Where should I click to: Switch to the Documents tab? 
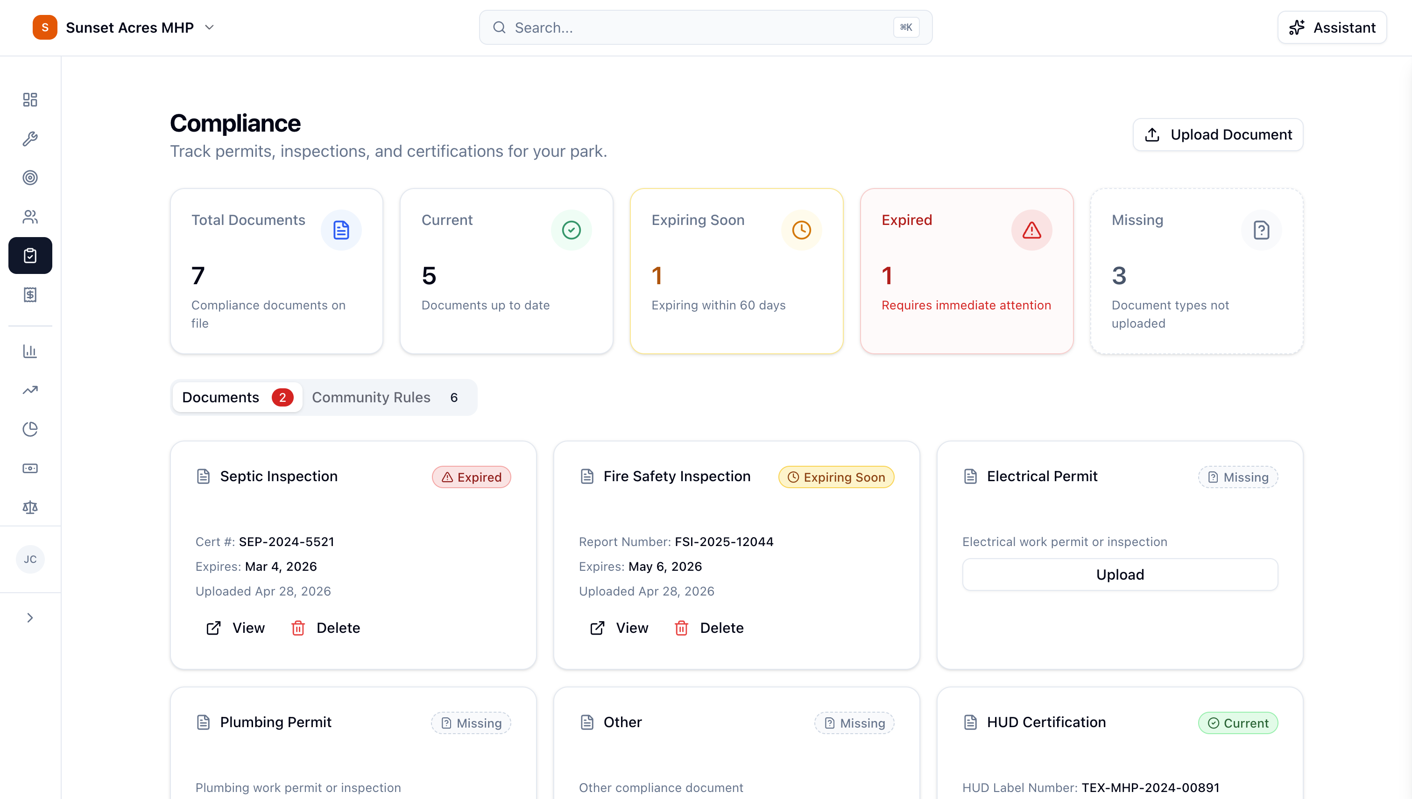pyautogui.click(x=237, y=397)
